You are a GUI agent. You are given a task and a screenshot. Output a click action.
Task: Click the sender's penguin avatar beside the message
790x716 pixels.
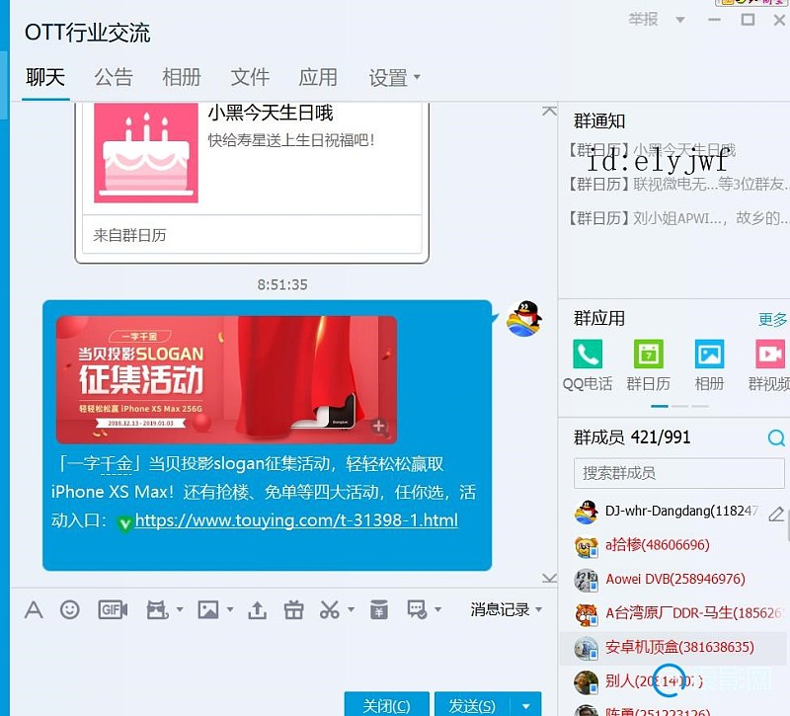pyautogui.click(x=524, y=318)
